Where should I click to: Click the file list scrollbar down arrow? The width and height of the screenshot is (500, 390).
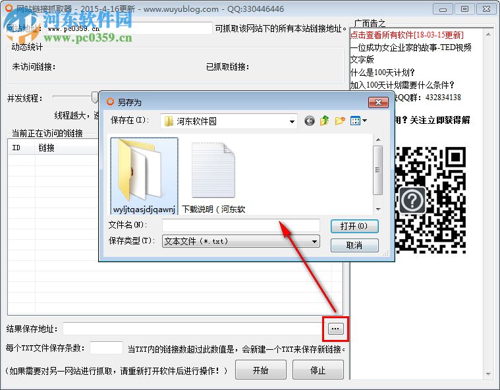coord(378,209)
